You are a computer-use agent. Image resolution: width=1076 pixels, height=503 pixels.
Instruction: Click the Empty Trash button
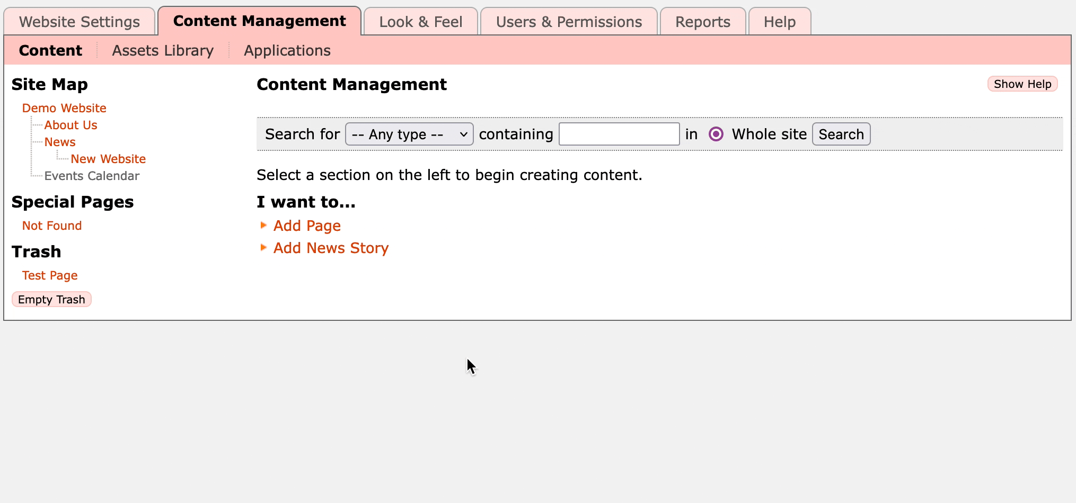pos(51,299)
